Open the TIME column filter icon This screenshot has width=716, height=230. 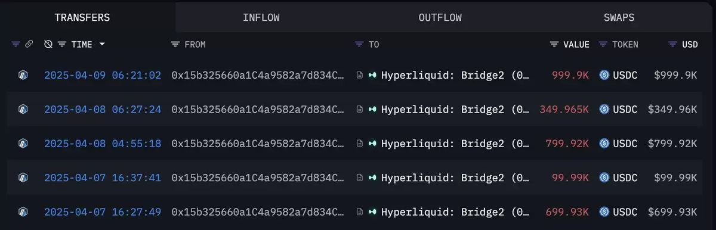pos(62,45)
